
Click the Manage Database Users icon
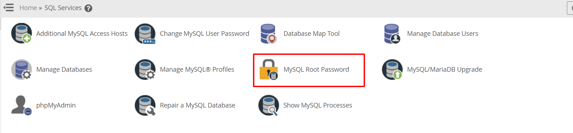tap(392, 34)
